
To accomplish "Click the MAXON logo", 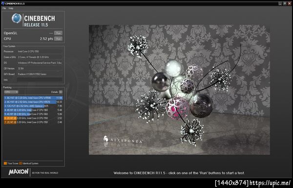I will click(x=19, y=172).
